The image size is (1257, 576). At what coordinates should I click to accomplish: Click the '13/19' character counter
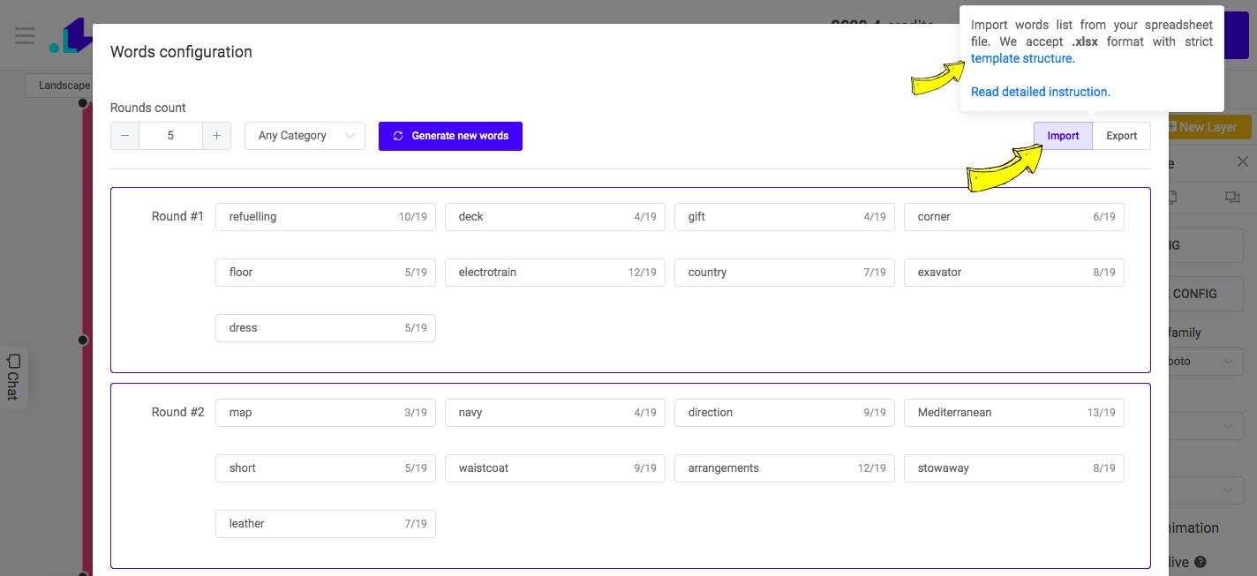point(1101,413)
